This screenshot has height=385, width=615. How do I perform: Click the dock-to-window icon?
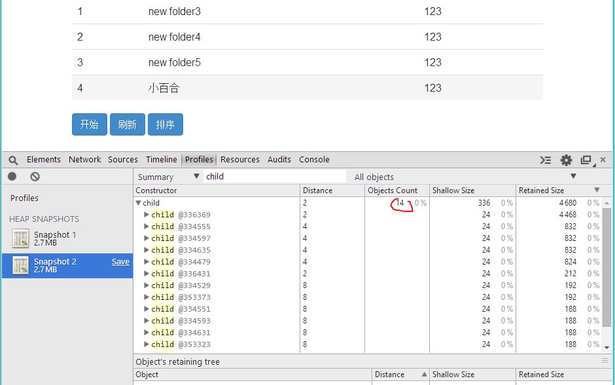click(x=586, y=160)
